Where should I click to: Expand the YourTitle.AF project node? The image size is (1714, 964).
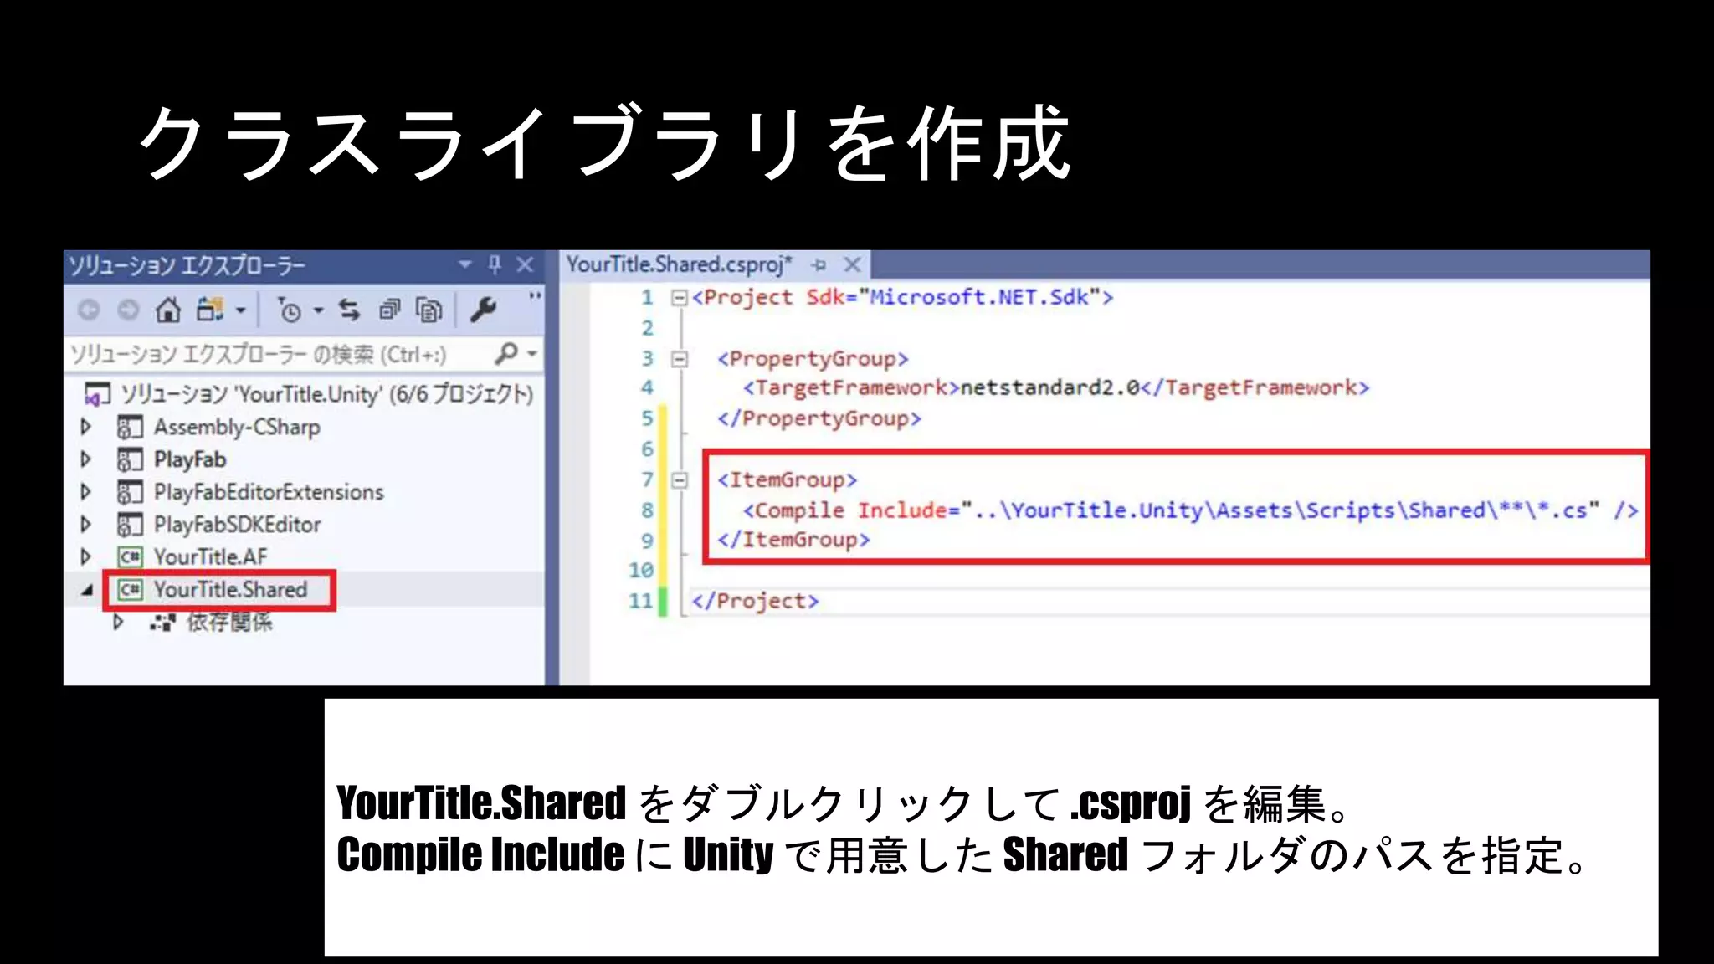[x=85, y=556]
